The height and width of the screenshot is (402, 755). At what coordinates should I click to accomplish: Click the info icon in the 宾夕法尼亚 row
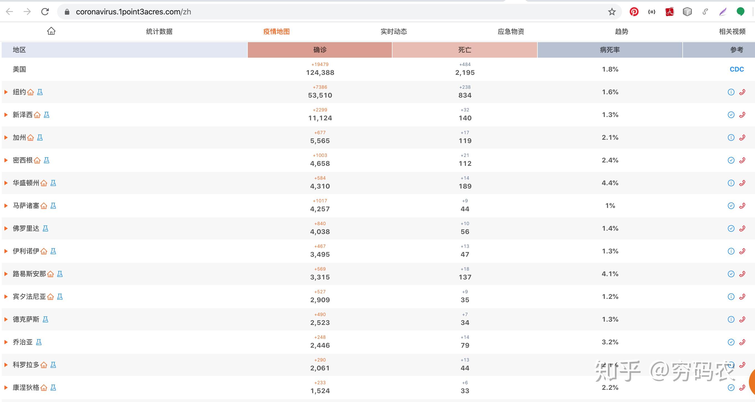(731, 296)
